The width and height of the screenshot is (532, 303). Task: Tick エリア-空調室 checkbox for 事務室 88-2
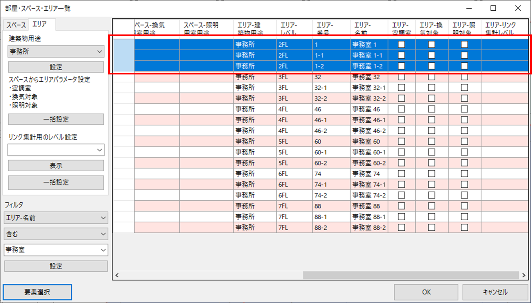coord(401,228)
